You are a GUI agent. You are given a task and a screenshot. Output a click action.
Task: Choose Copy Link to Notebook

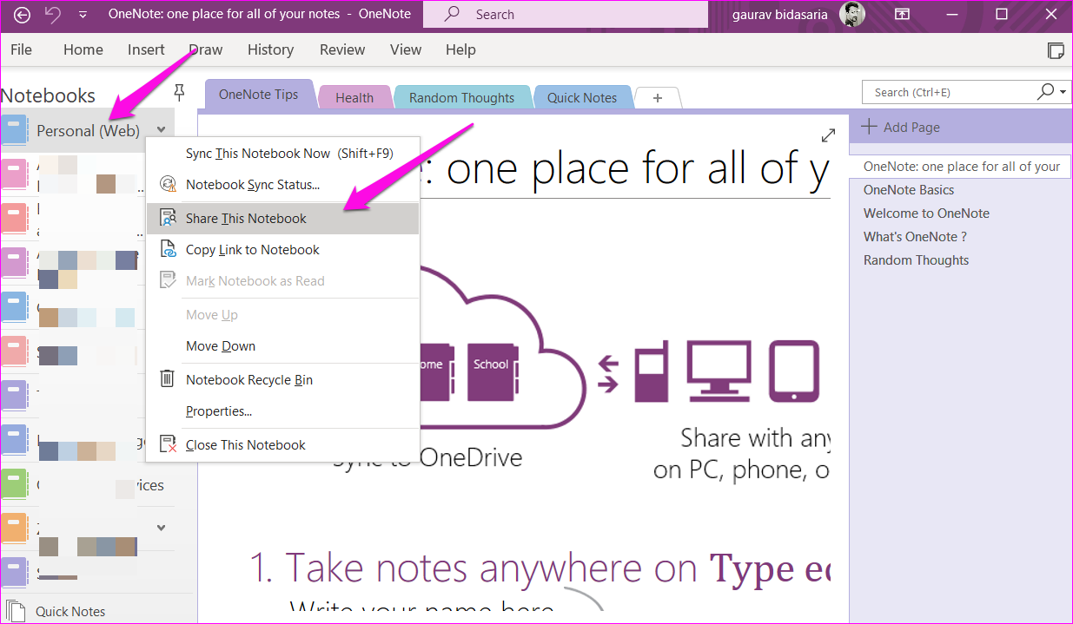click(x=282, y=250)
